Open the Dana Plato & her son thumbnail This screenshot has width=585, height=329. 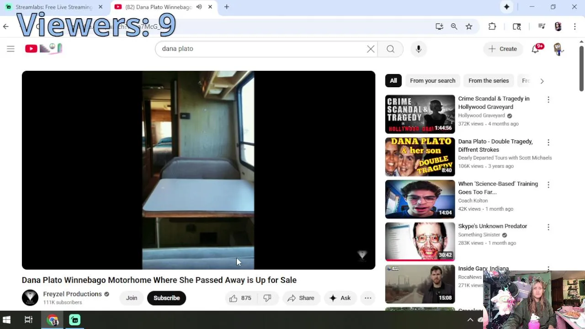tap(420, 157)
